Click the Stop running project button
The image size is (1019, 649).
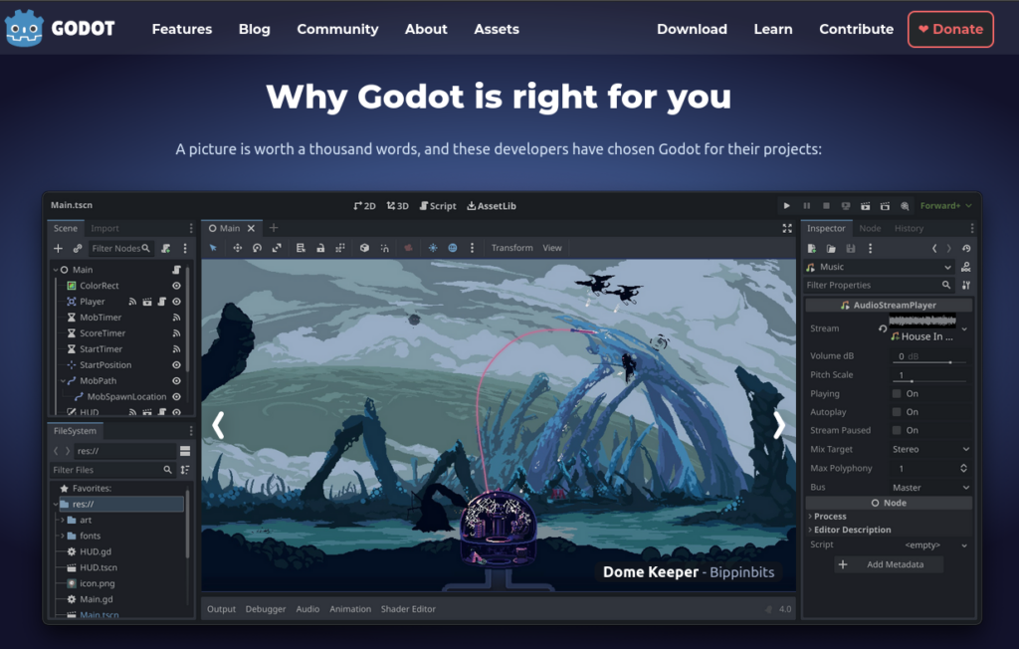(826, 205)
